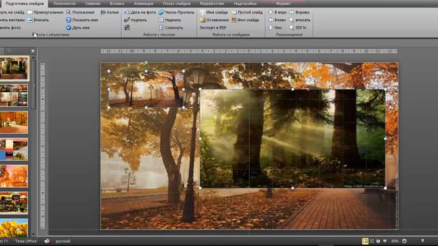Click the thumbnail pane scroll up arrow
Screen dimensions: 438x246
click(34, 57)
